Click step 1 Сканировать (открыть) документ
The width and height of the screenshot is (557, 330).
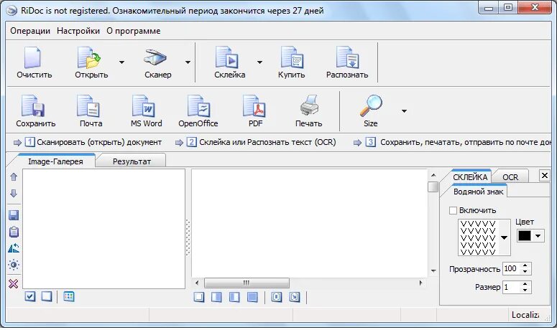(93, 143)
